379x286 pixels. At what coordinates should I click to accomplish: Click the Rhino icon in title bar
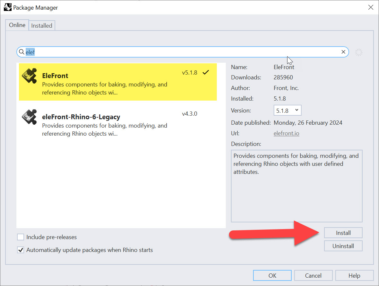point(8,7)
